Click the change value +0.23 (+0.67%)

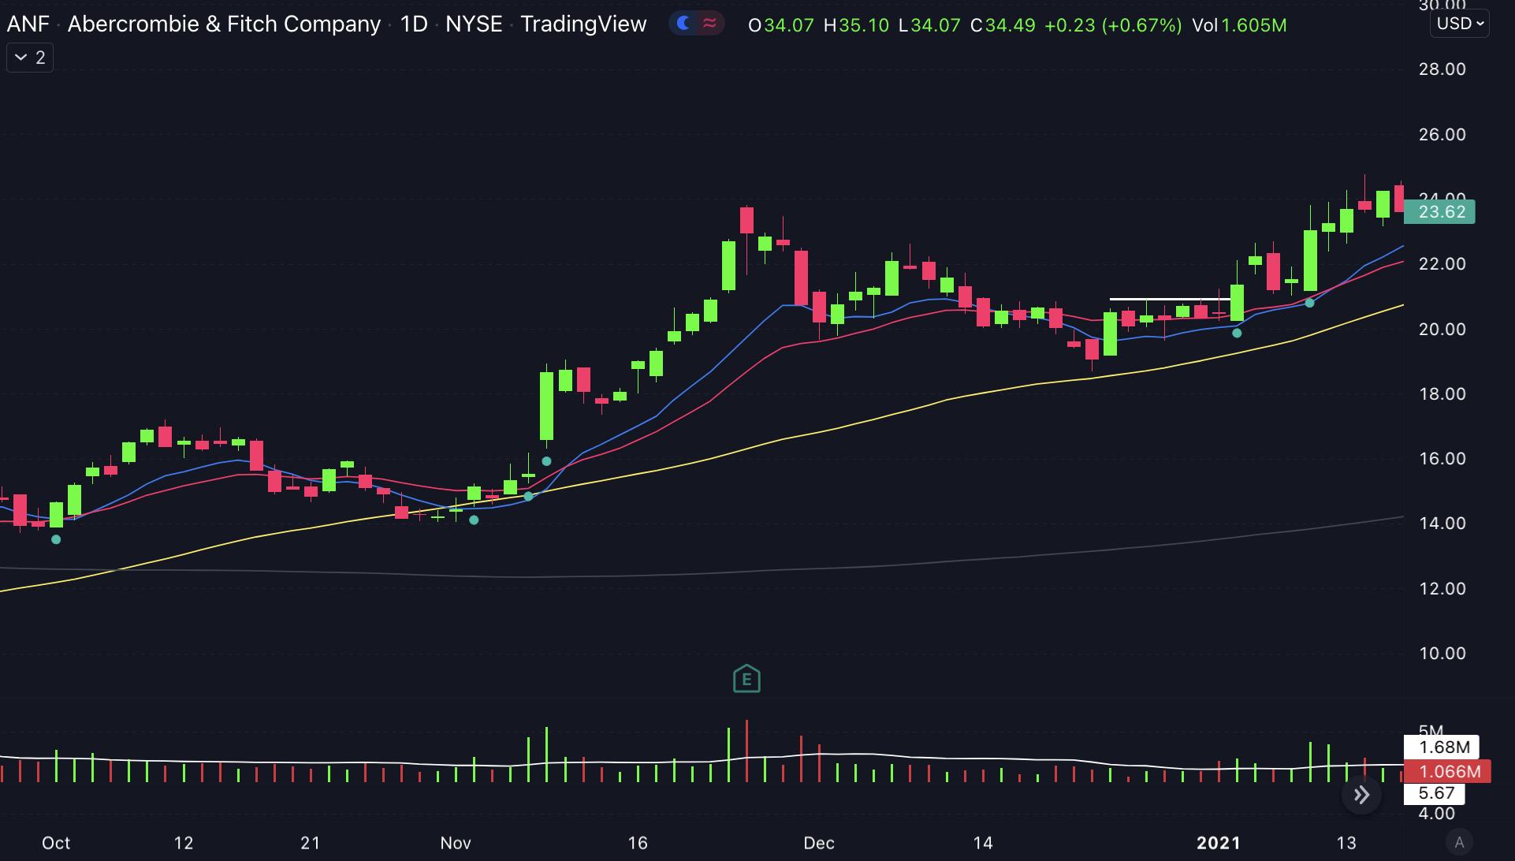[1113, 25]
